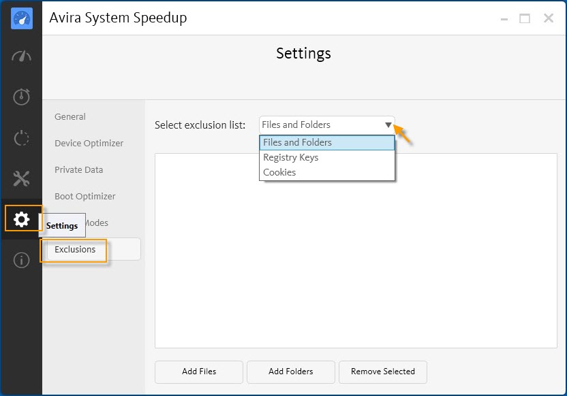Click the Remove Selected button
The height and width of the screenshot is (396, 567).
(x=383, y=372)
